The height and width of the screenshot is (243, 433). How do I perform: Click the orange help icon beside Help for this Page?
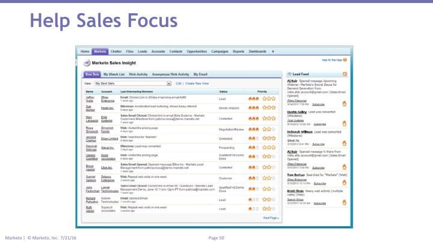(x=345, y=60)
